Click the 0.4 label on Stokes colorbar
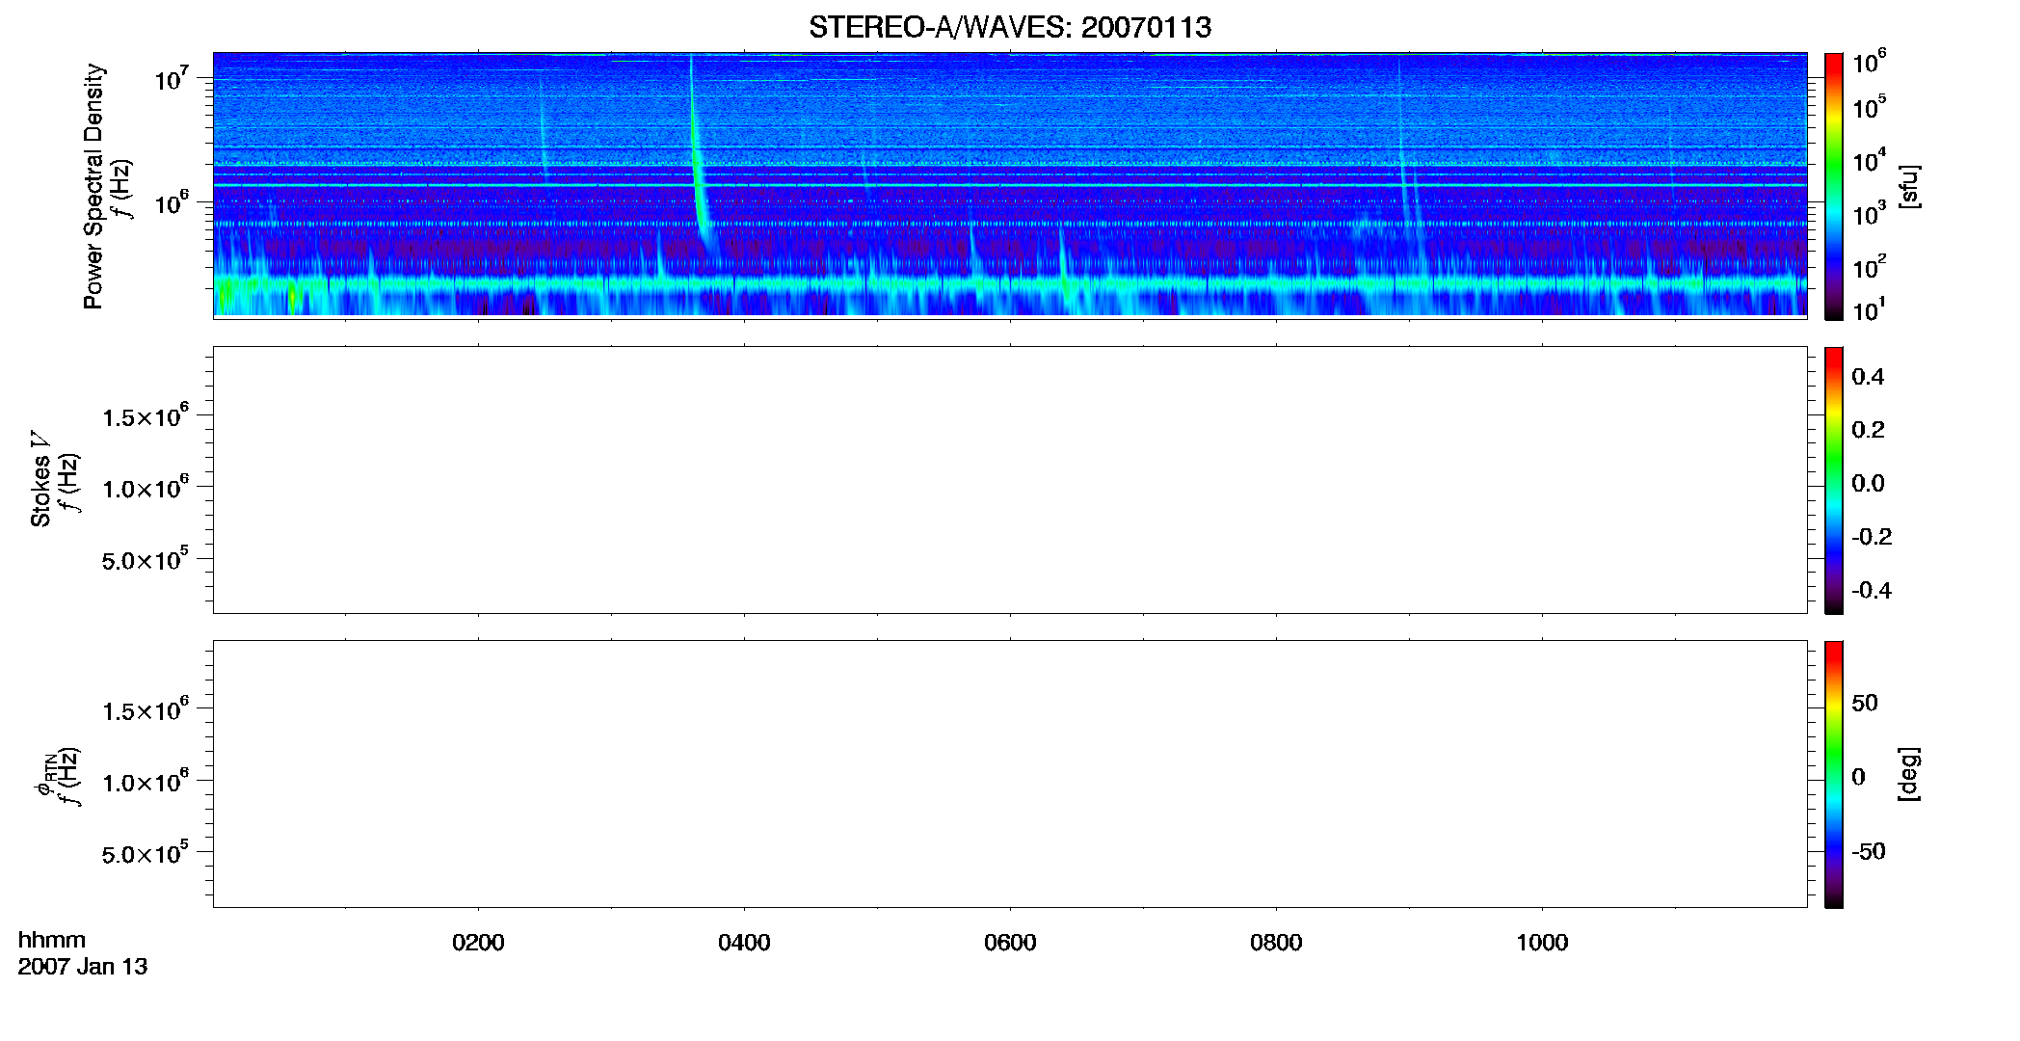2020x1041 pixels. pyautogui.click(x=1868, y=377)
